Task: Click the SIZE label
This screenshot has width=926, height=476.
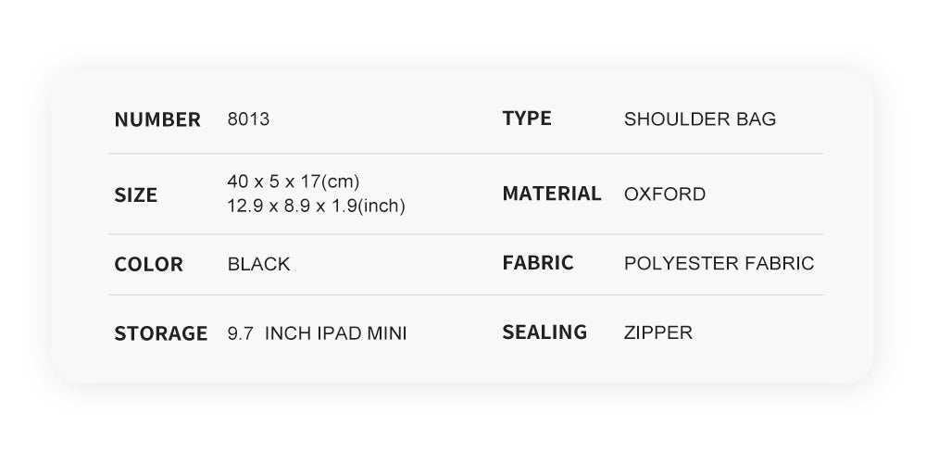Action: pyautogui.click(x=136, y=194)
